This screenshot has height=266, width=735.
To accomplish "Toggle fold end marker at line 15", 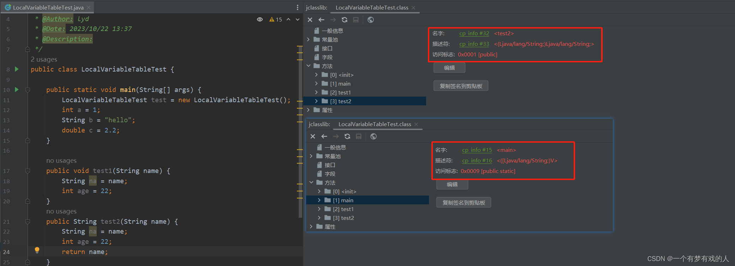I will 28,141.
